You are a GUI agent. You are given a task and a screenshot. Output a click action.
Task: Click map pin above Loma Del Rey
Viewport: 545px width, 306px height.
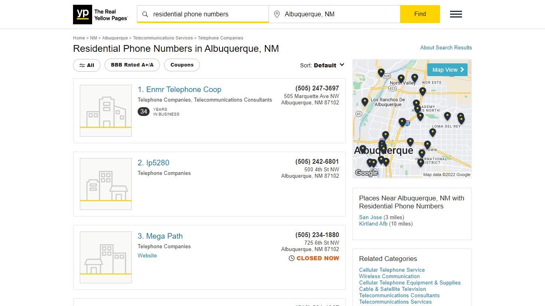click(x=447, y=116)
